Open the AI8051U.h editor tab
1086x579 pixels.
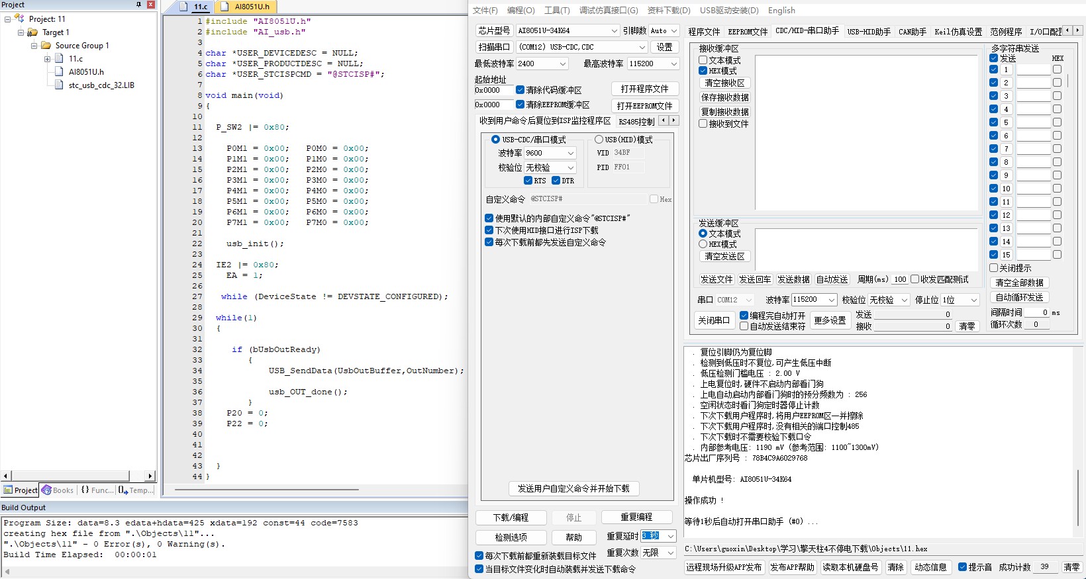point(247,7)
